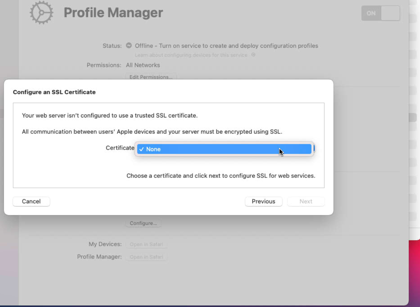The image size is (420, 307).
Task: Click the Profile Manager heading text
Action: tap(113, 13)
